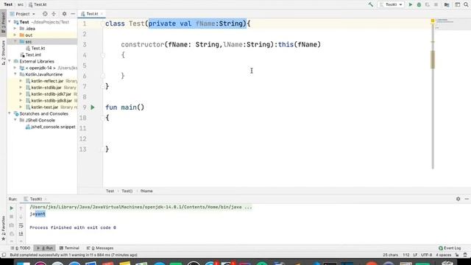Run TestKt using the green toolbar arrow

(x=411, y=4)
